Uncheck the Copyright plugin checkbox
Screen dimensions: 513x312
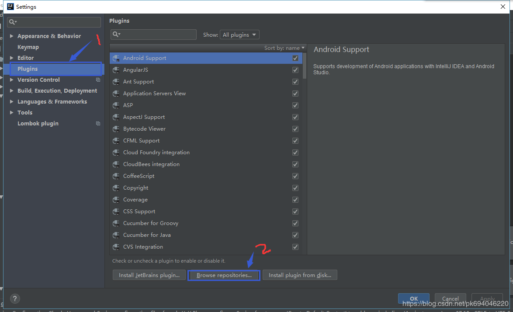point(295,187)
